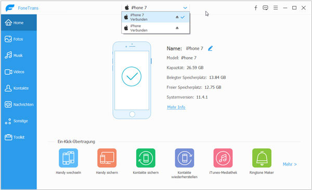Screen dimensions: 312x190
Task: Open the Toolkit section
Action: pyautogui.click(x=19, y=137)
